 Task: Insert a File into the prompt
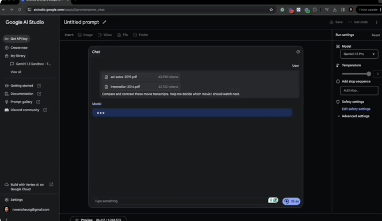pyautogui.click(x=123, y=35)
